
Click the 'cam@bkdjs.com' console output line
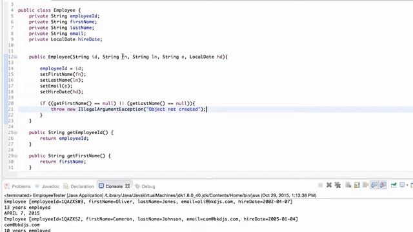(21, 225)
